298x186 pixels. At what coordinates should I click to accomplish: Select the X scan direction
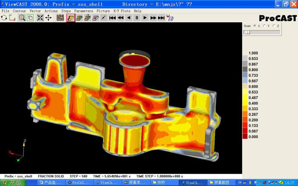tap(255, 26)
